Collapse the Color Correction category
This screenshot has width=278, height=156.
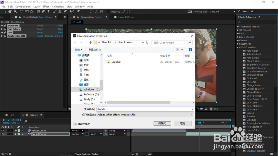pyautogui.click(x=238, y=47)
